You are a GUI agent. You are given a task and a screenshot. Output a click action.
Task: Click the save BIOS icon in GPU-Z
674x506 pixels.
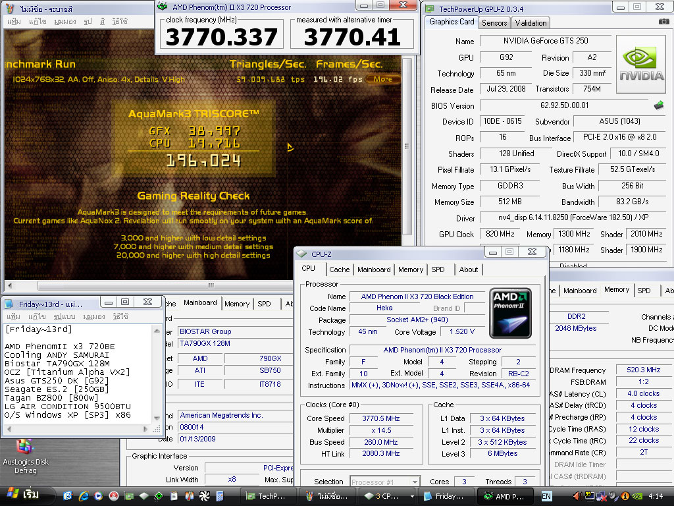[658, 105]
